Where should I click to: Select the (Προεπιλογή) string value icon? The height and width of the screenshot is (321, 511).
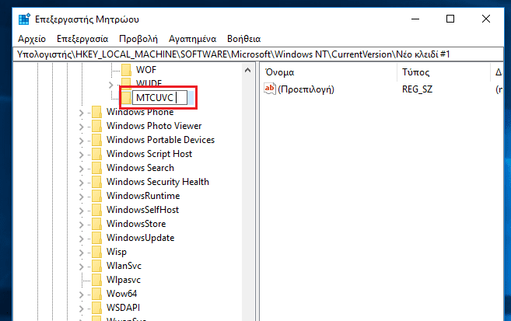270,89
